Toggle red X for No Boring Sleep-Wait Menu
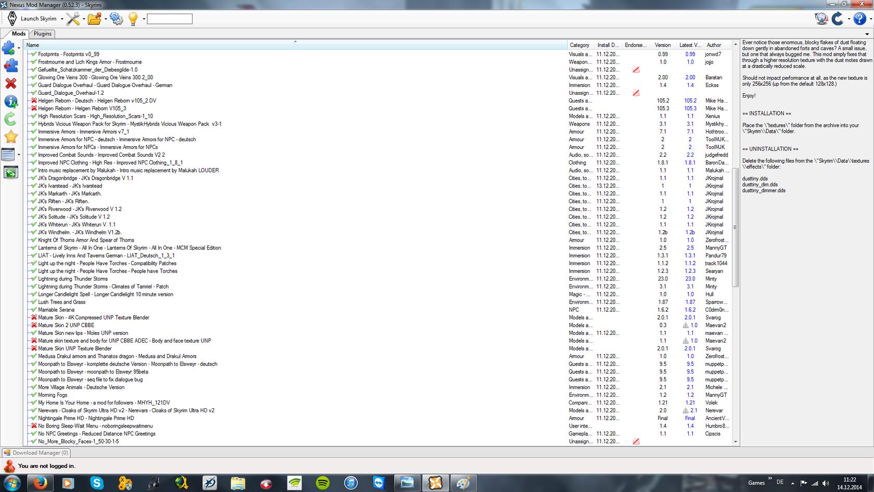The height and width of the screenshot is (492, 874). click(34, 426)
